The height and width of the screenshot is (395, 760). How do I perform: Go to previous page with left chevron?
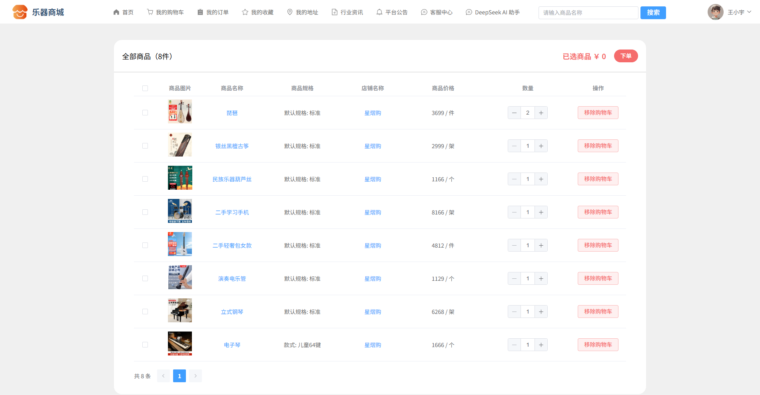(164, 376)
